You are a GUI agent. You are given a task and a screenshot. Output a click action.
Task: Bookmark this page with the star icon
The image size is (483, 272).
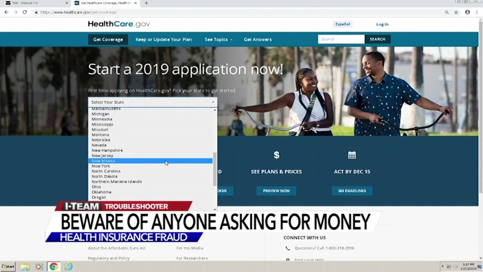pos(456,12)
